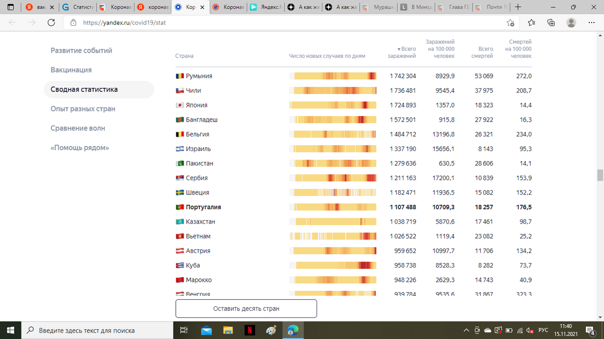Click the 'Израиль' country name
Screen dimensions: 604x339
pos(198,149)
